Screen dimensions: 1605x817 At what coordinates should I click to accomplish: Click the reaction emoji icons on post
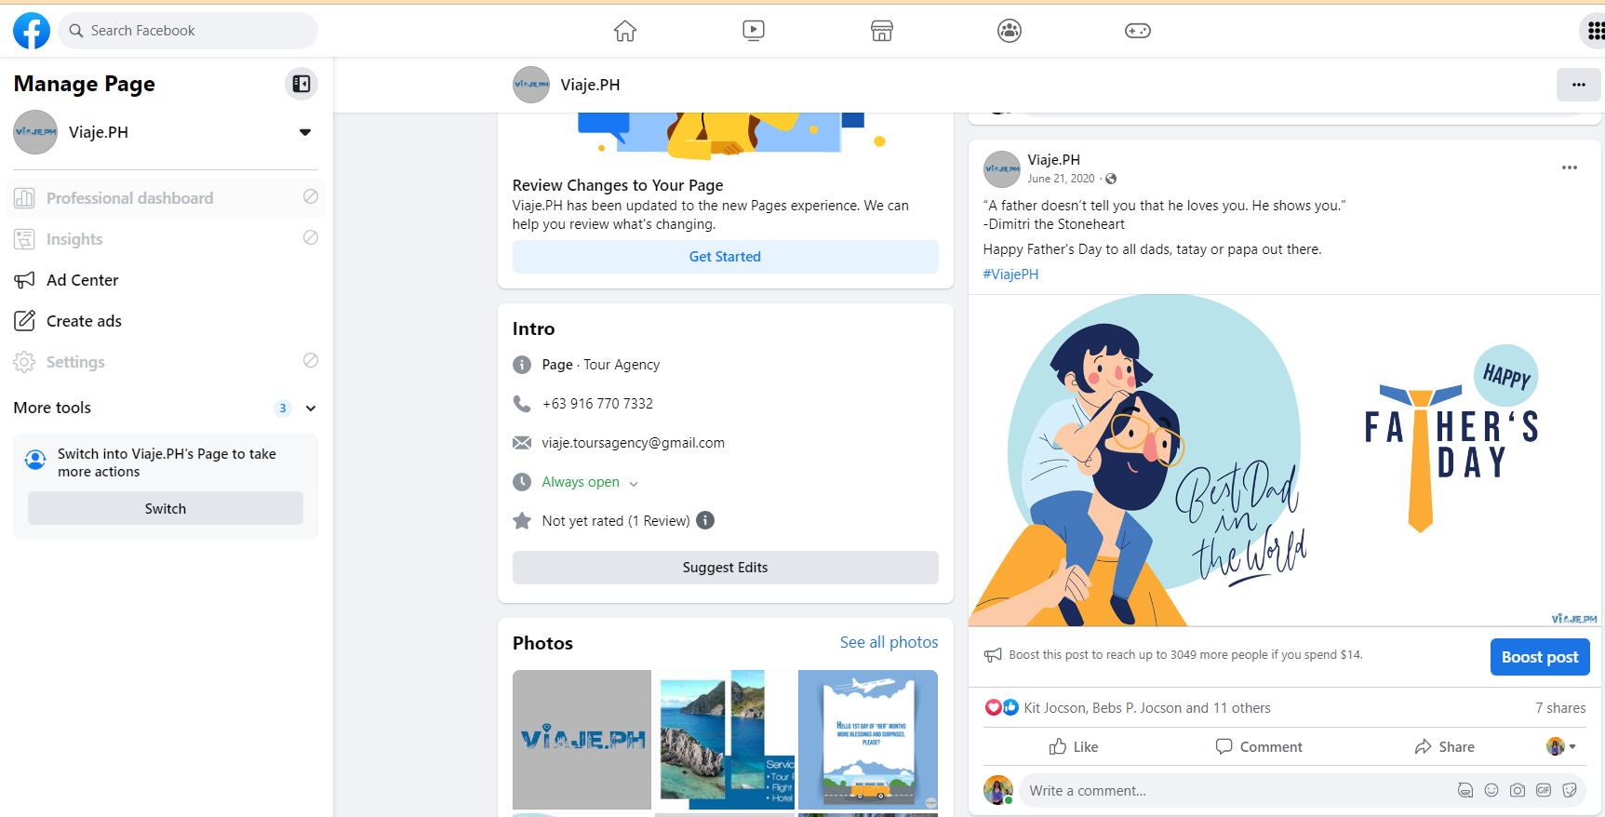tap(1002, 708)
